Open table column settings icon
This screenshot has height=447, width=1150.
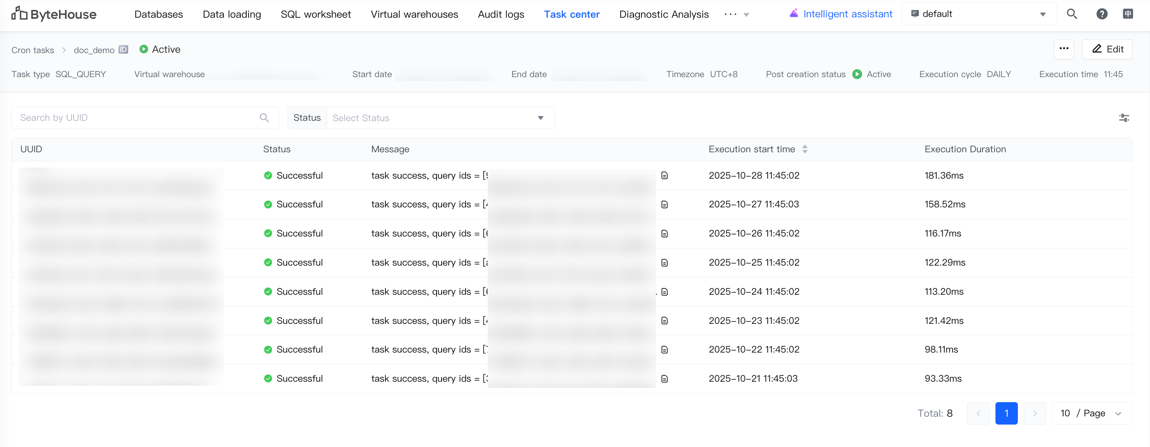[x=1124, y=118]
